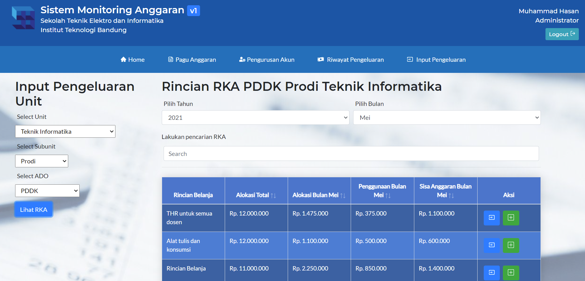This screenshot has height=281, width=585.
Task: Click 'Rp. 1.400.000' cell
Action: point(445,270)
